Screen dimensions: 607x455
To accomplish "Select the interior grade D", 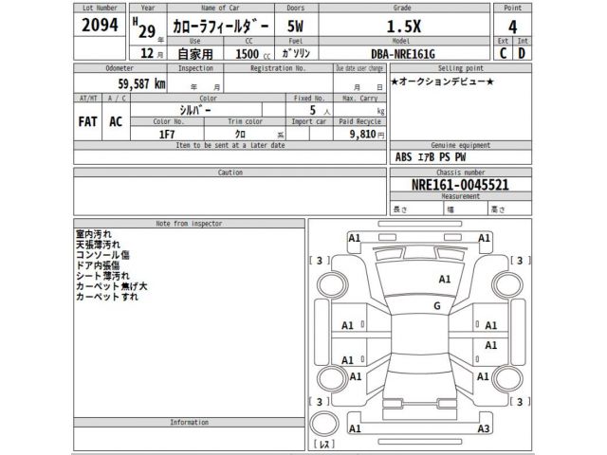I will coord(522,53).
